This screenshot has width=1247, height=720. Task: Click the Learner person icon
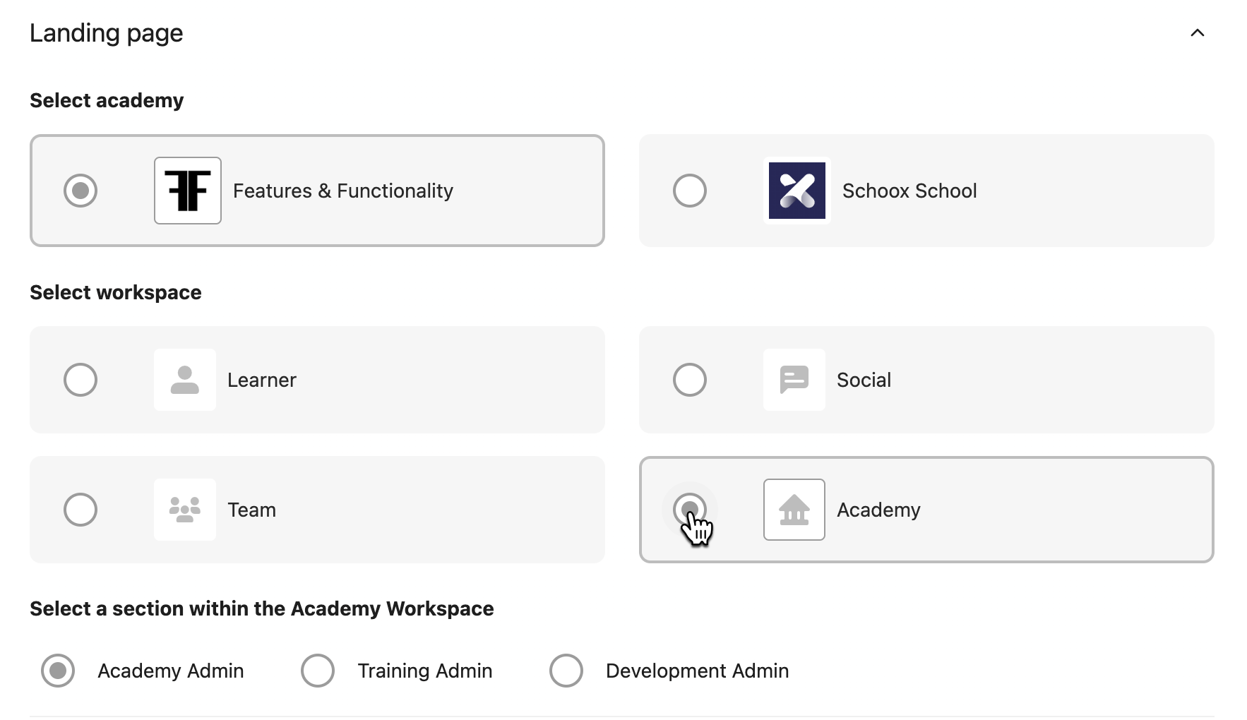[184, 380]
